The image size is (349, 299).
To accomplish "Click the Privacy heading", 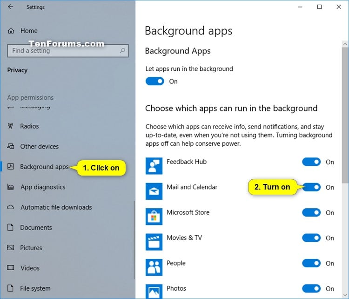I will tap(17, 70).
